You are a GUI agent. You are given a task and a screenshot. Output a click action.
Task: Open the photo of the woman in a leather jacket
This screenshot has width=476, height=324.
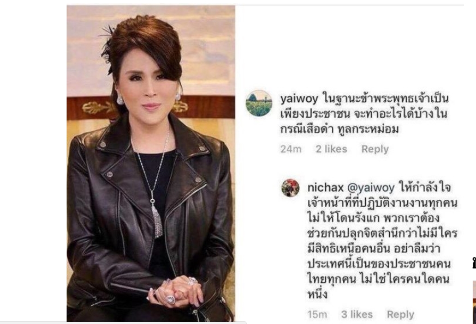point(151,163)
